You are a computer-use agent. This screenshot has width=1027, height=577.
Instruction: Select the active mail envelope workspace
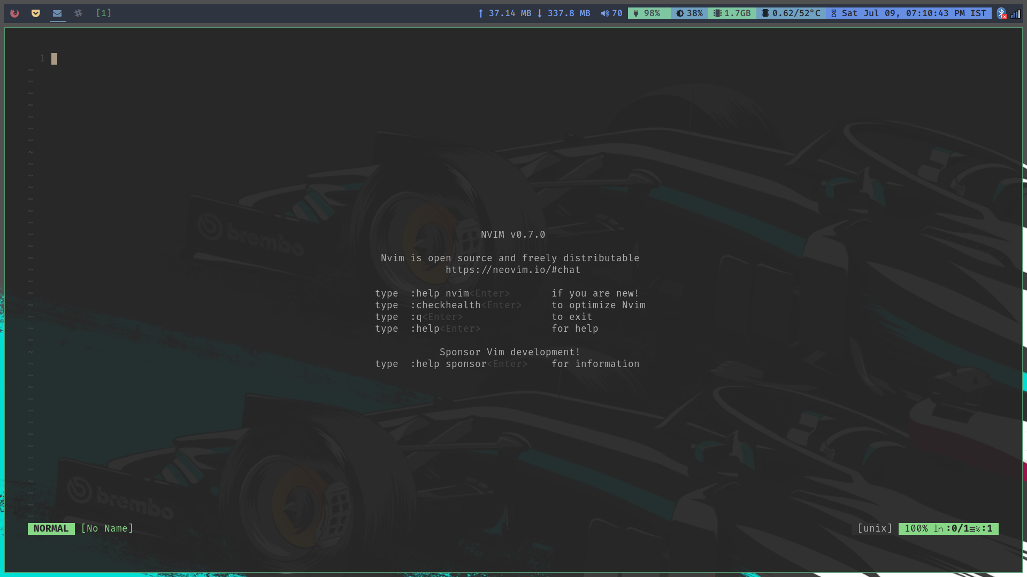coord(57,13)
